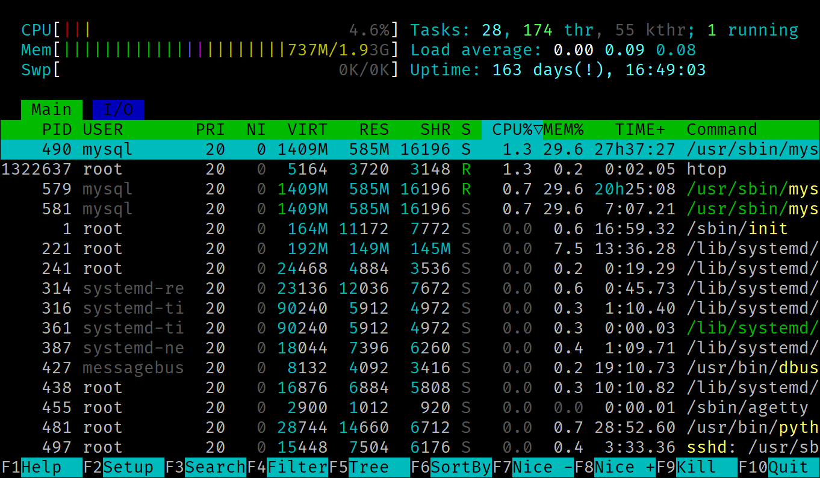This screenshot has width=820, height=478.
Task: Sort by the TIME+ column header
Action: click(x=640, y=129)
